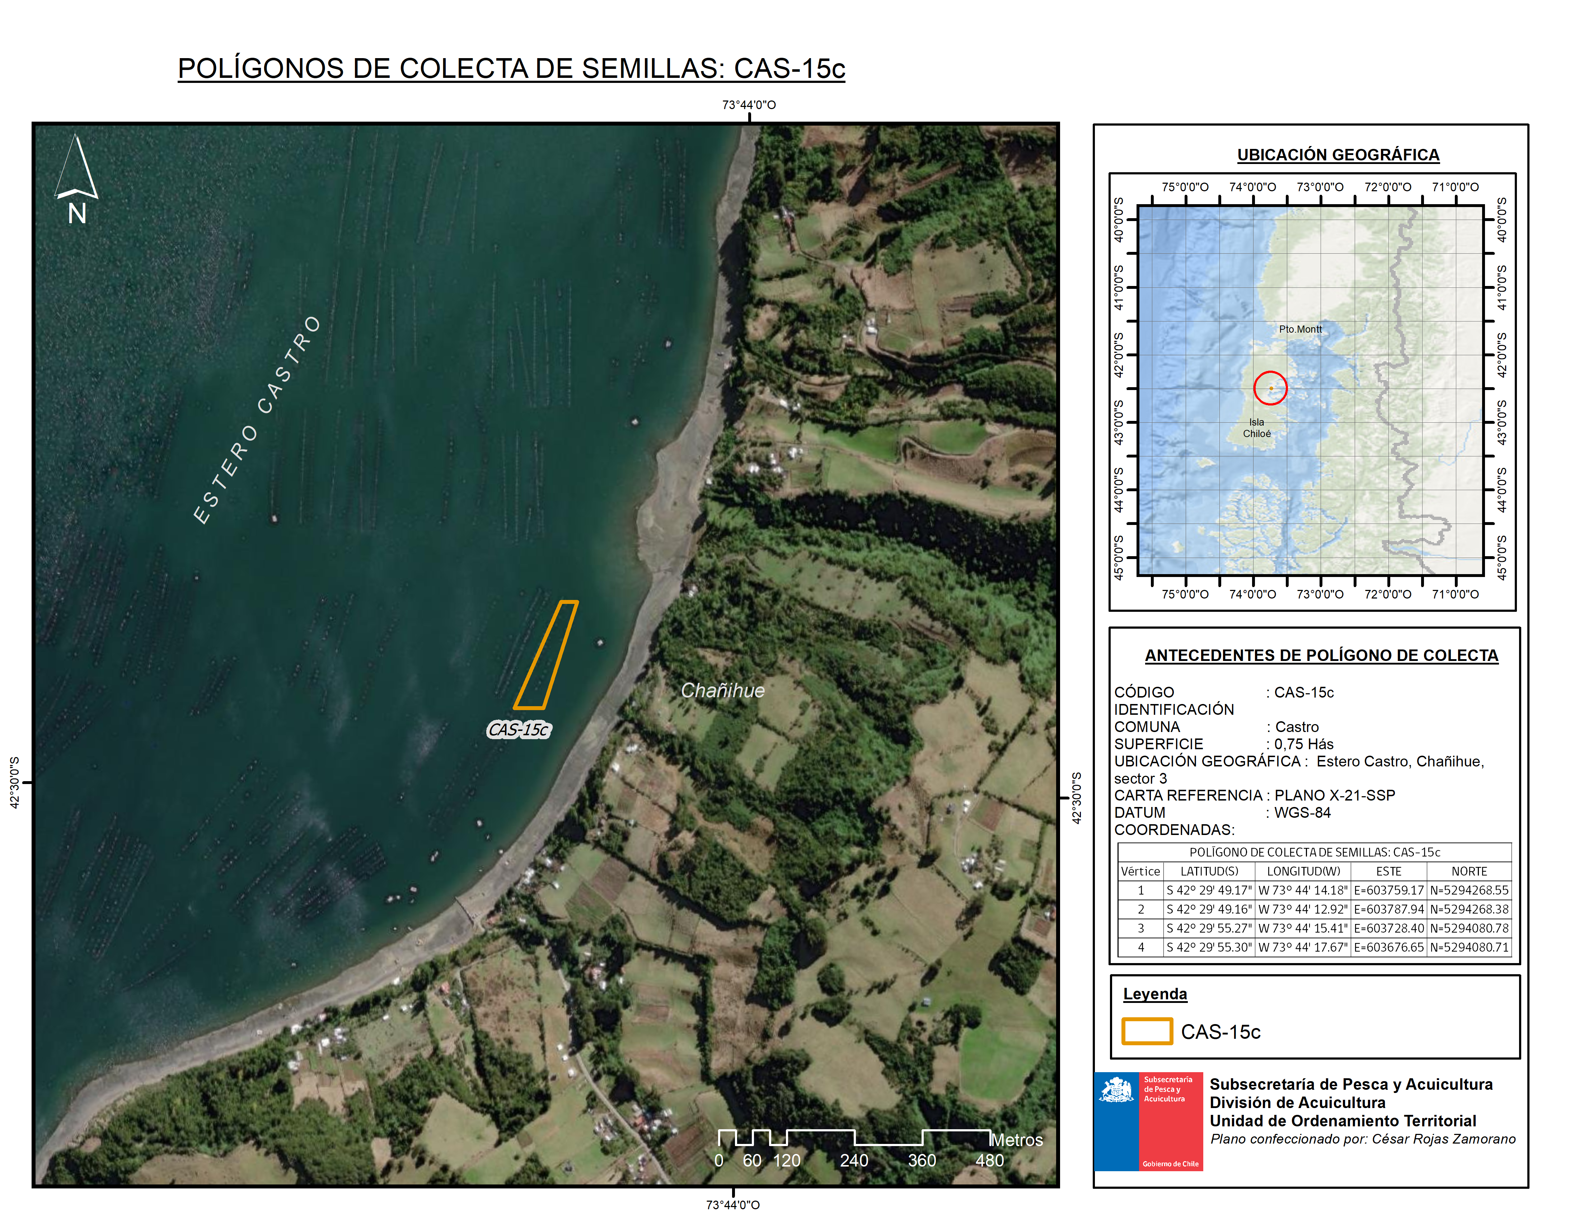Image resolution: width=1579 pixels, height=1220 pixels.
Task: Click the UBICACIÓN GEOGRÁFICA heading
Action: click(x=1337, y=155)
